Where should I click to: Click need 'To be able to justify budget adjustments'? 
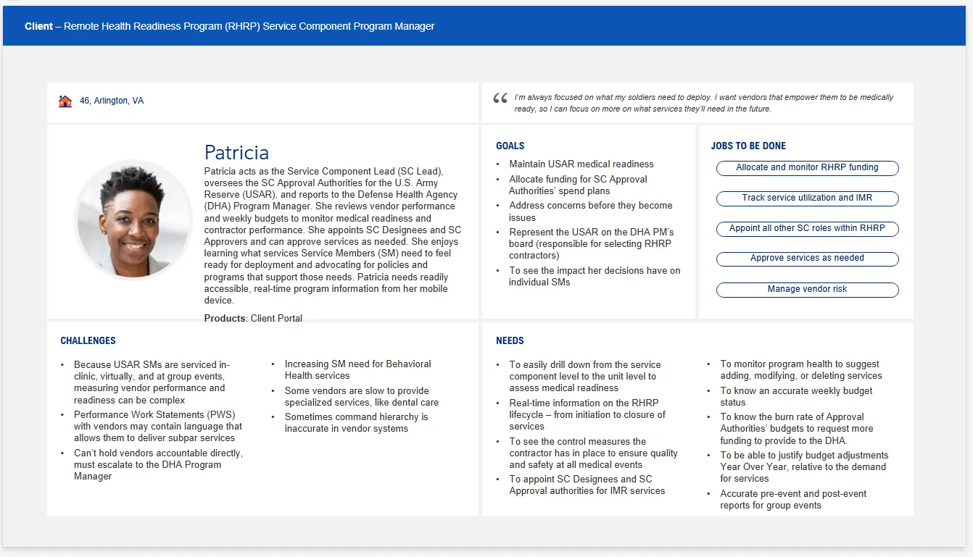point(804,467)
